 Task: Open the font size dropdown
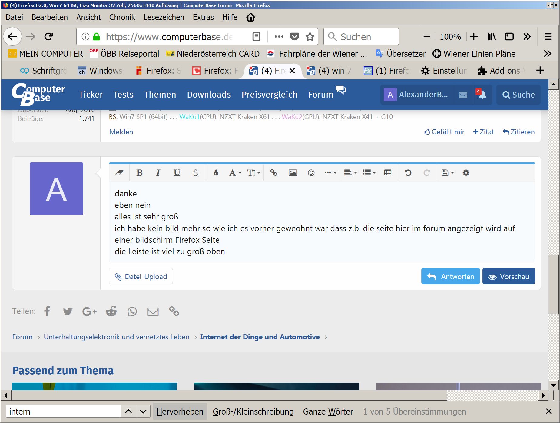tap(254, 173)
